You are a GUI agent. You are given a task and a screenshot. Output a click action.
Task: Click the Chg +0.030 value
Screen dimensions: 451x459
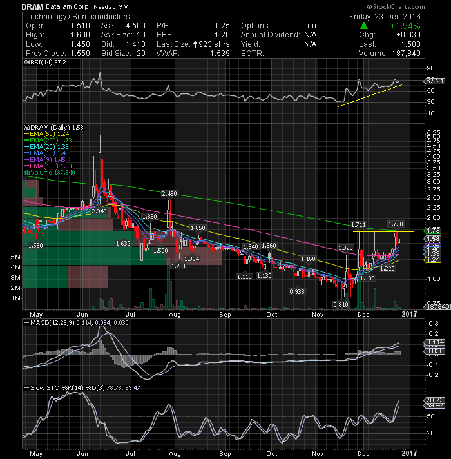tap(408, 35)
